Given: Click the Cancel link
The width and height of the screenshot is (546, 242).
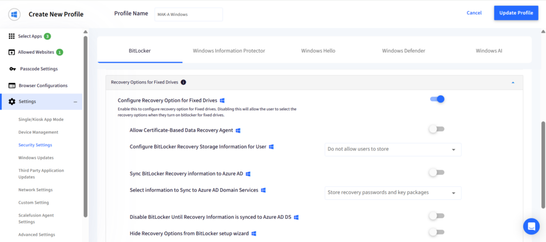Looking at the screenshot, I should (x=474, y=13).
